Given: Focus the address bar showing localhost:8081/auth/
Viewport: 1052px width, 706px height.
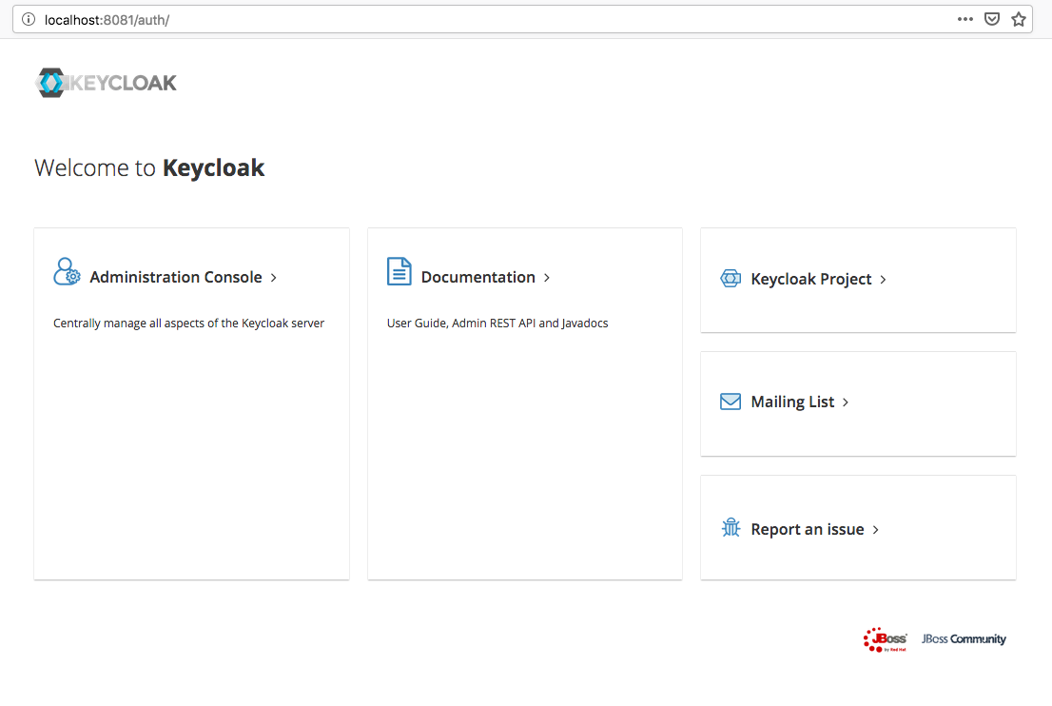Looking at the screenshot, I should pyautogui.click(x=522, y=19).
